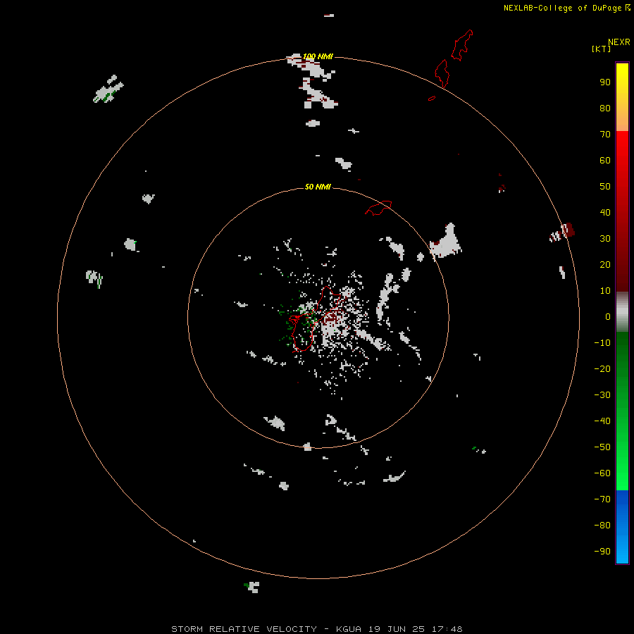Click the 100 NMI range ring label
The width and height of the screenshot is (634, 634).
click(318, 56)
